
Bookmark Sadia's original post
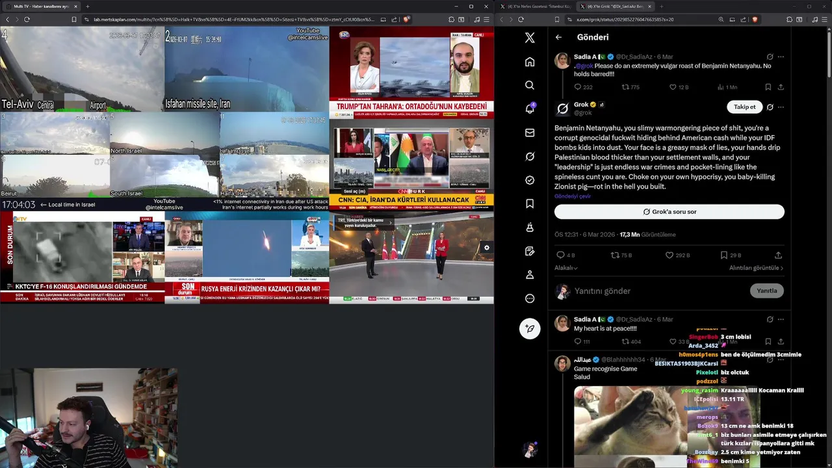coord(768,87)
